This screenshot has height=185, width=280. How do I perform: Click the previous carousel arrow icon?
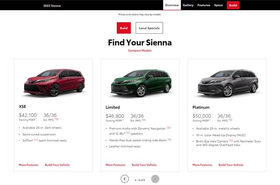coord(125,179)
